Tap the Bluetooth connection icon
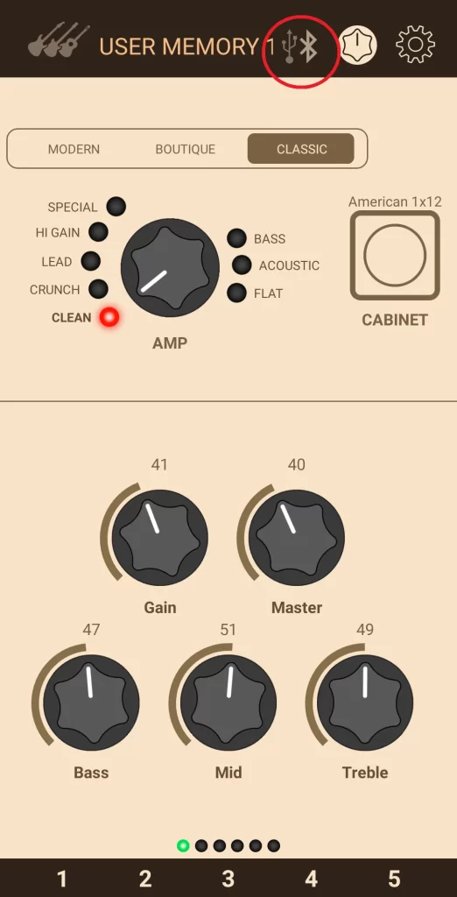 (x=309, y=46)
